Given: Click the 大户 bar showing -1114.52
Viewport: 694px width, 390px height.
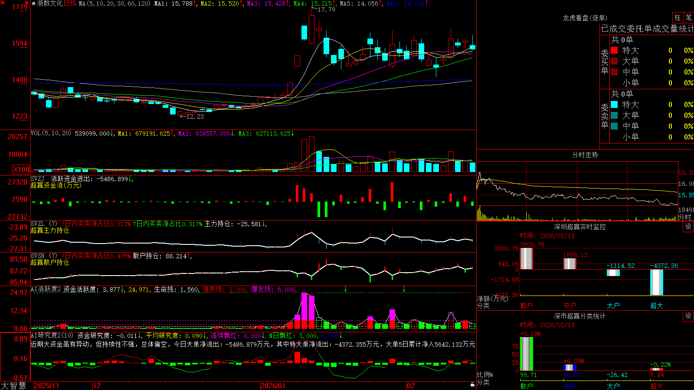Looking at the screenshot, I should pyautogui.click(x=613, y=273).
